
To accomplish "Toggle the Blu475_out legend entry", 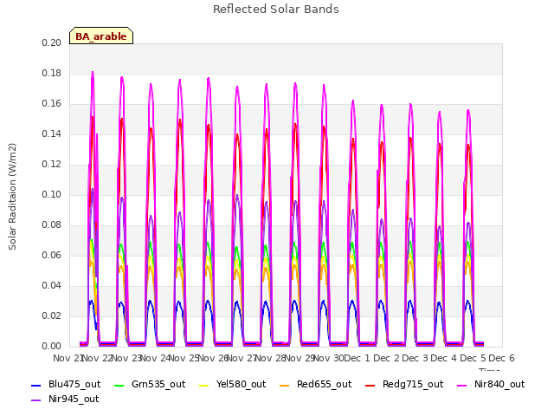I will tap(66, 384).
